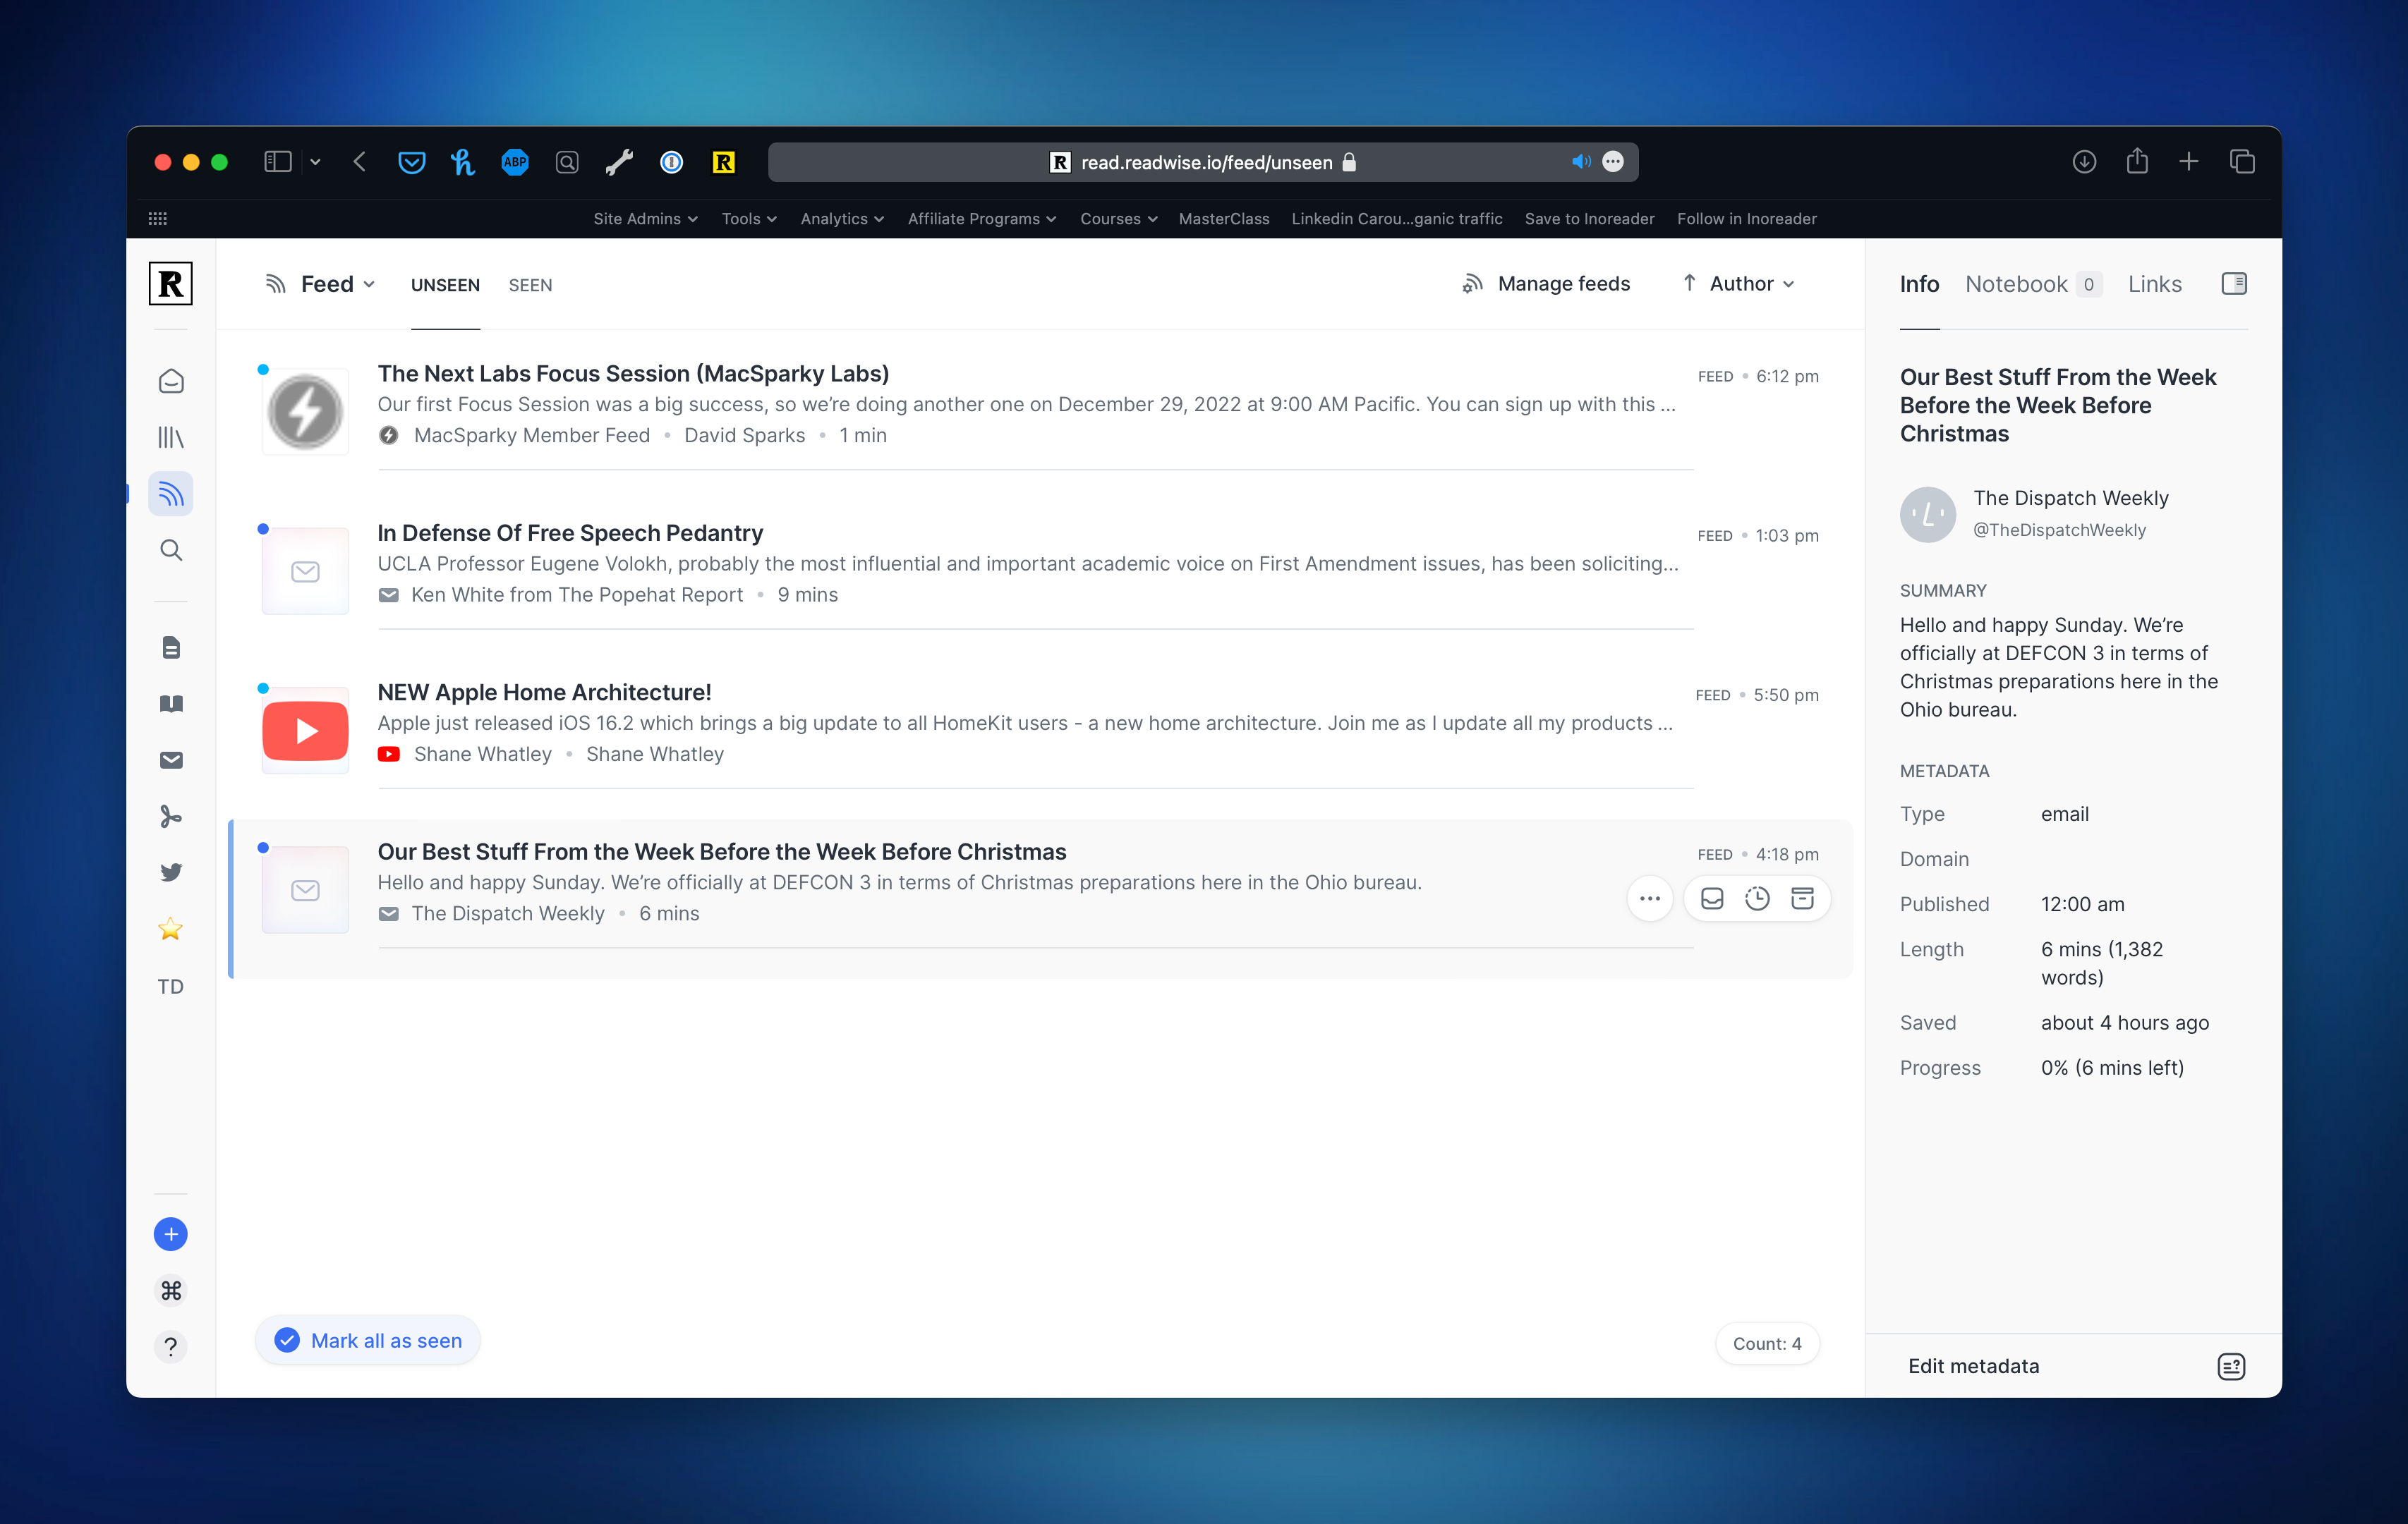Toggle the Safari sidebar button
2408x1524 pixels.
point(277,162)
